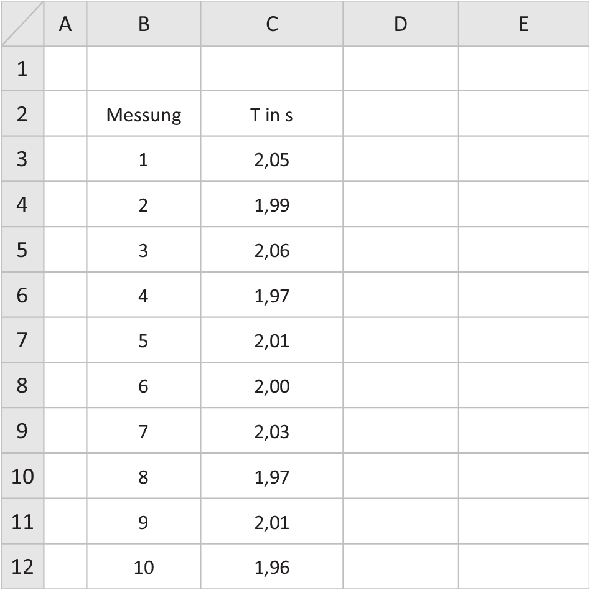The width and height of the screenshot is (590, 590).
Task: Select row 12 header
Action: [22, 567]
